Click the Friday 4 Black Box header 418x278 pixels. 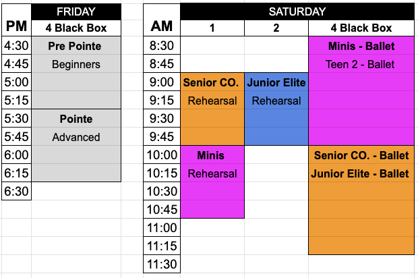[x=76, y=28]
